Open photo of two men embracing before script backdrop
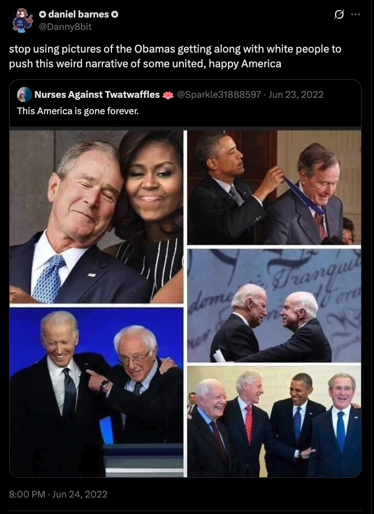This screenshot has width=374, height=514. pos(274,305)
